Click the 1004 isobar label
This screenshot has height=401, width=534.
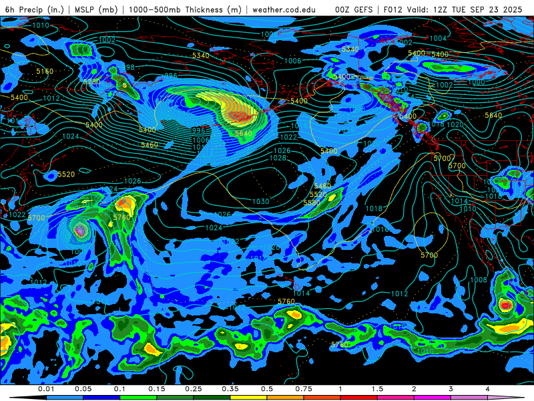[x=438, y=38]
